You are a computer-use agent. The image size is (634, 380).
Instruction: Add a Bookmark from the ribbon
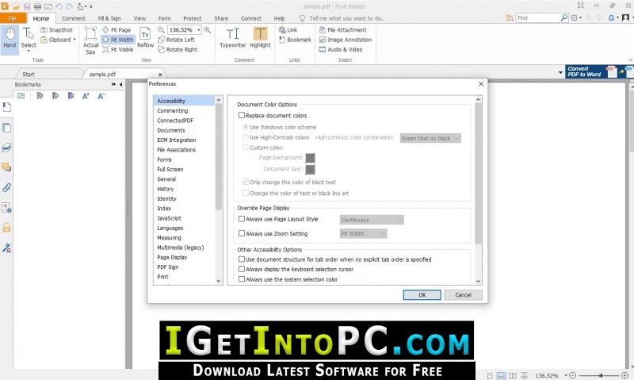[295, 40]
